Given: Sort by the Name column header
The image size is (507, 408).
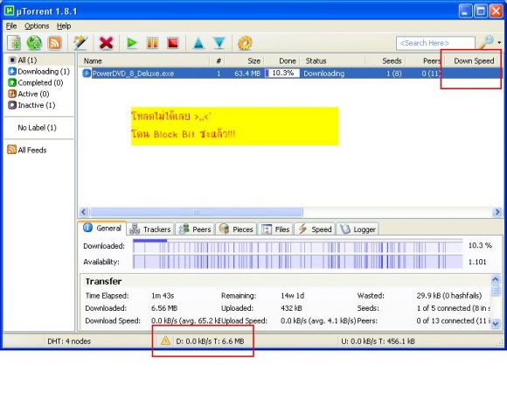Looking at the screenshot, I should coord(144,61).
